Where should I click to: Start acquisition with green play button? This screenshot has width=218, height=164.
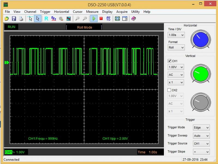(94, 19)
